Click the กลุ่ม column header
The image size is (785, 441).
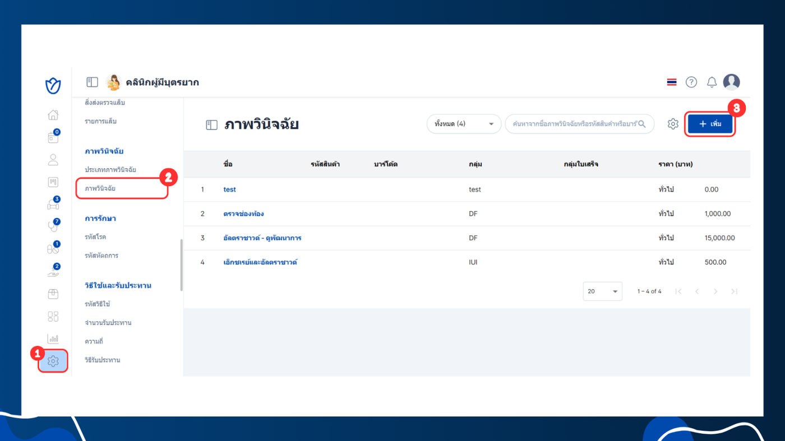click(475, 164)
